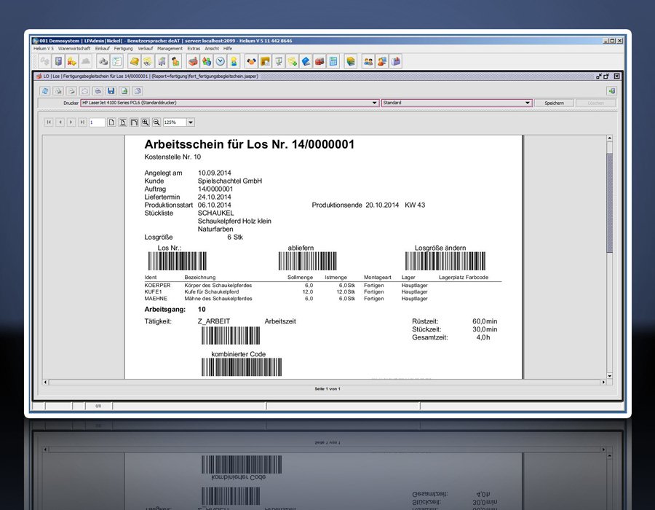
Task: Open the Warenwirtschaft menu
Action: click(x=74, y=49)
